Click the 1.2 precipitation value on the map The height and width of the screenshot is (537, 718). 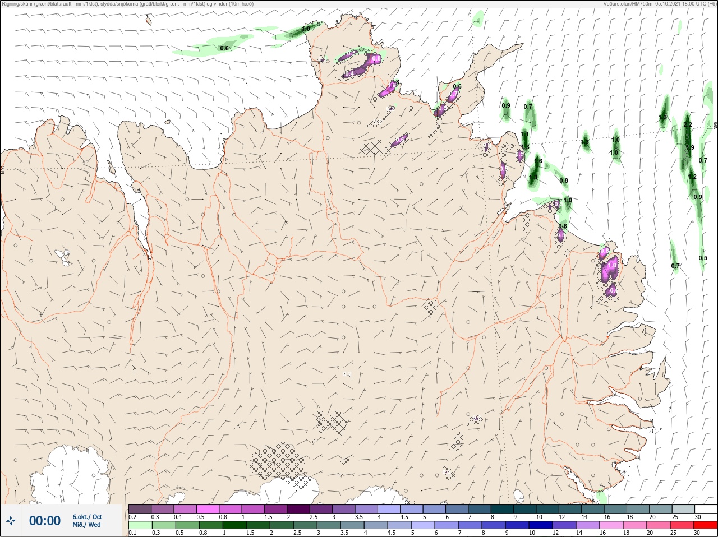coord(692,177)
